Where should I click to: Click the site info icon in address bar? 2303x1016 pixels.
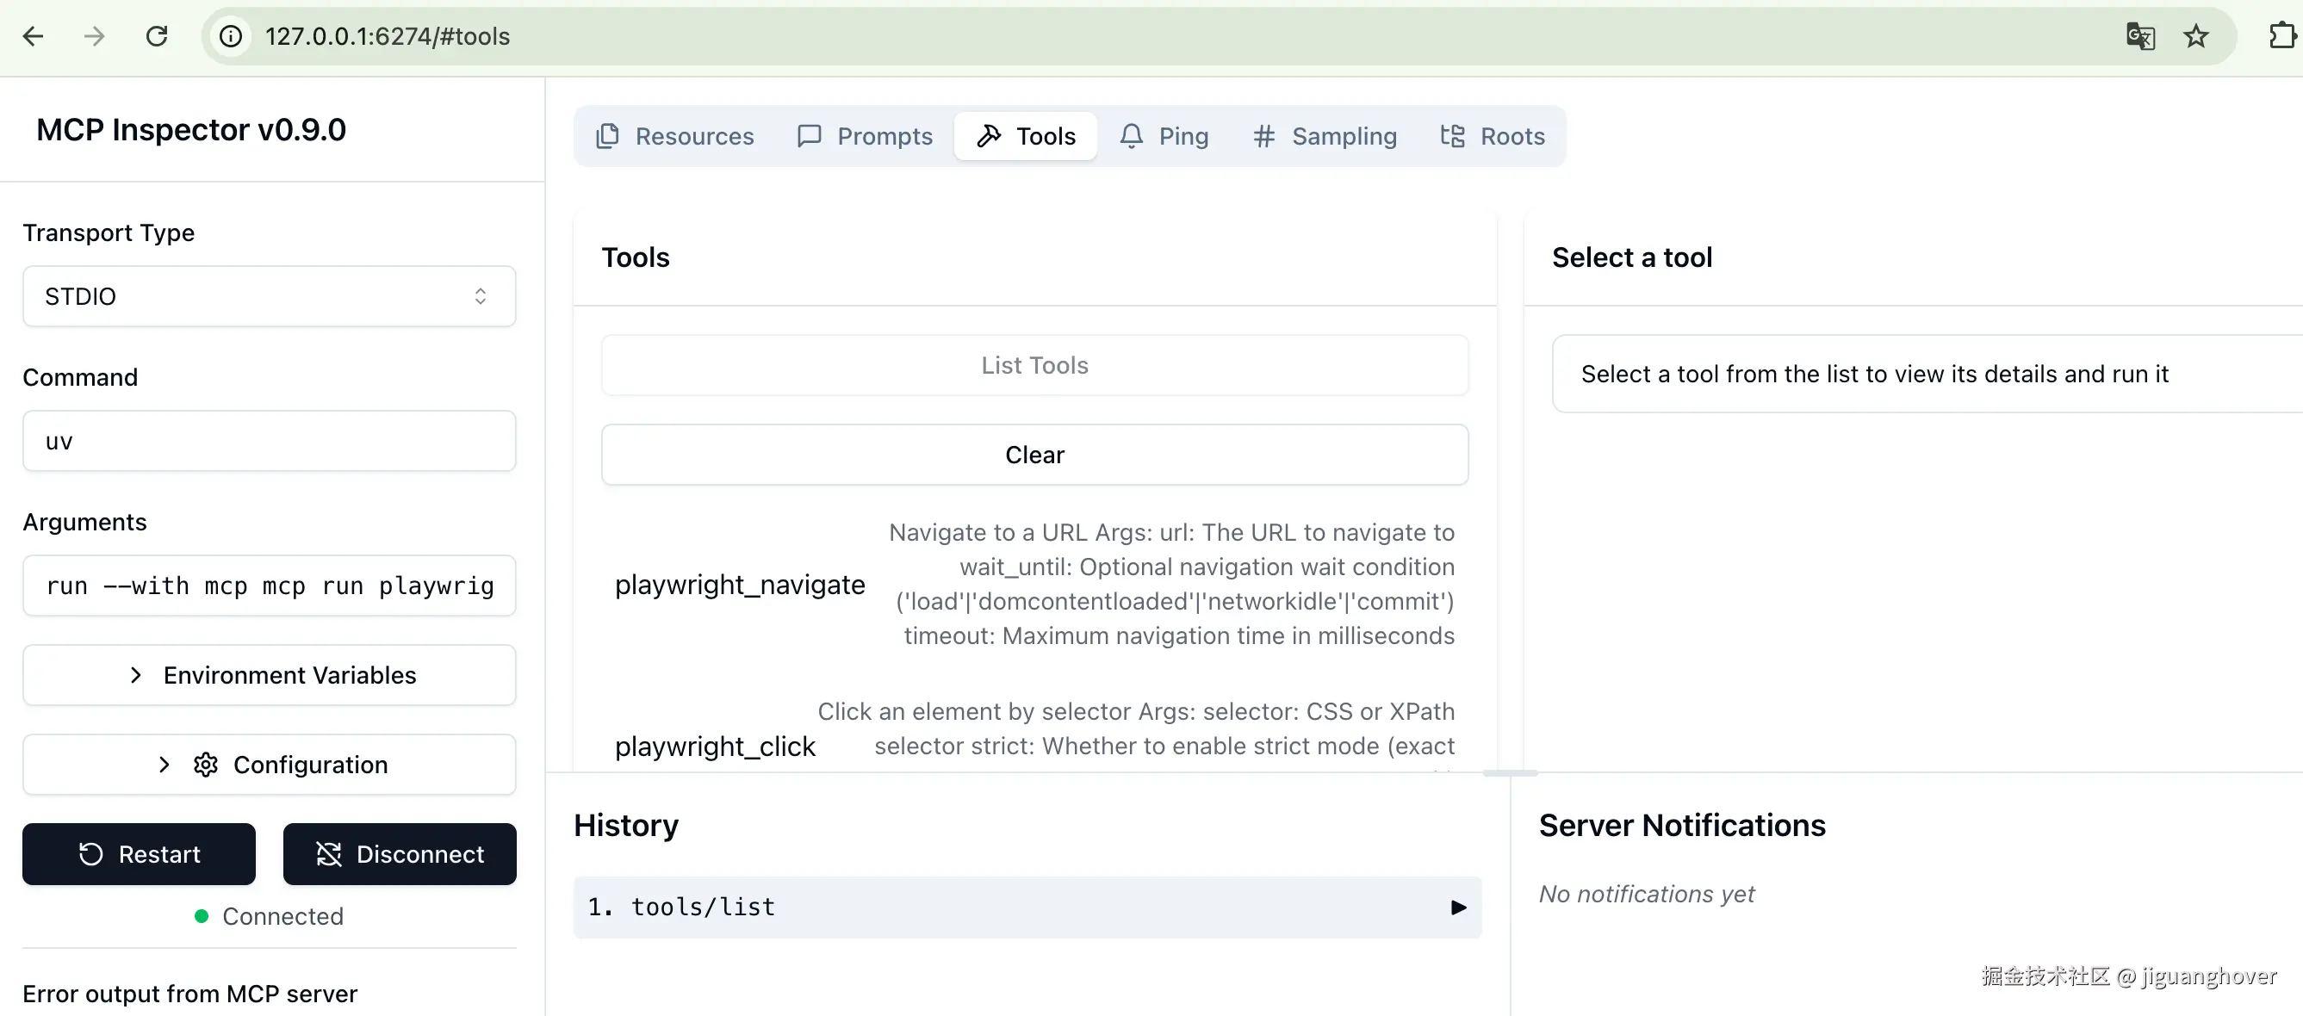pos(231,37)
